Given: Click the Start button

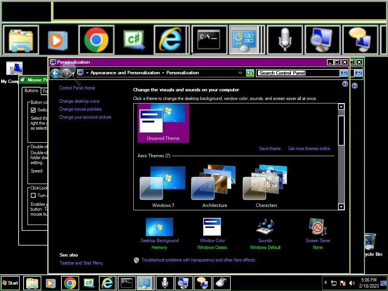Looking at the screenshot, I should point(10,283).
